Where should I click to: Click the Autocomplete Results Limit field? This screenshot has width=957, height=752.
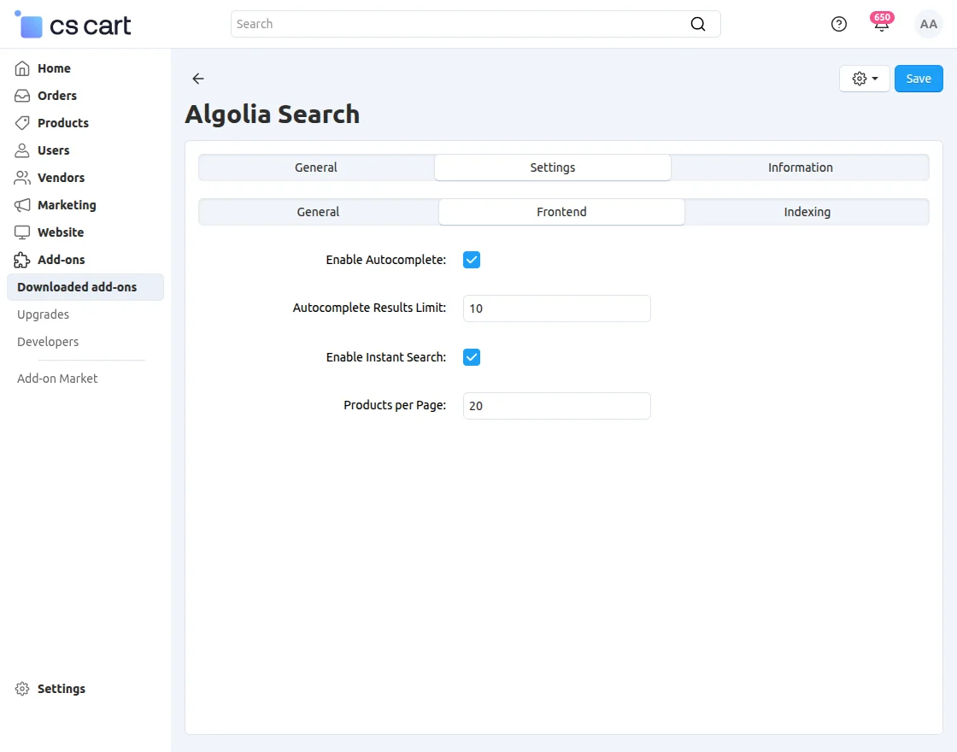coord(556,308)
